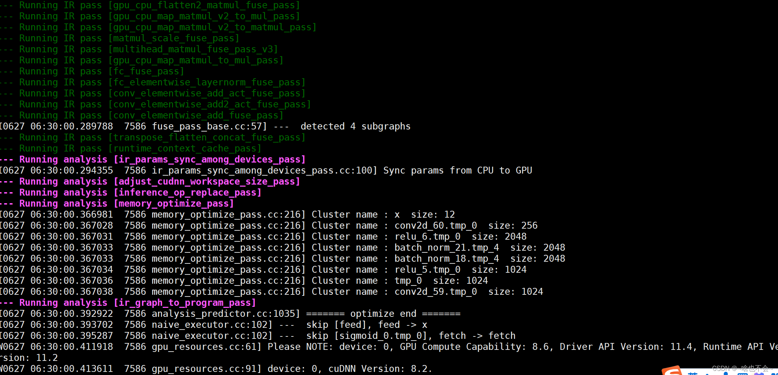Click the Sogou voice input microphone

coord(726,373)
